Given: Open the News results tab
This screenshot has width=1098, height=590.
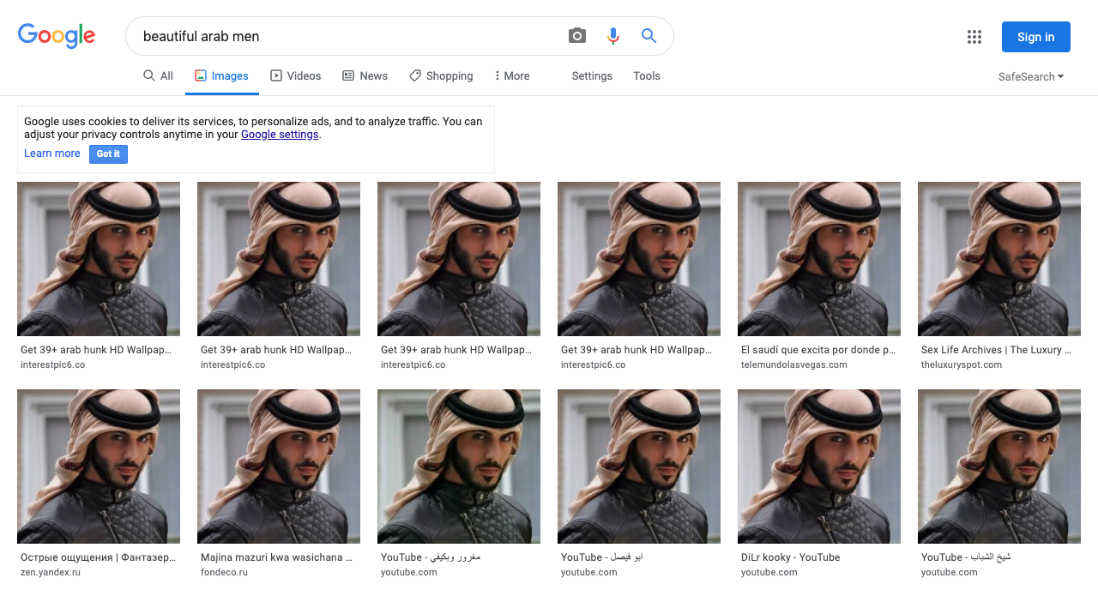Looking at the screenshot, I should pos(365,76).
